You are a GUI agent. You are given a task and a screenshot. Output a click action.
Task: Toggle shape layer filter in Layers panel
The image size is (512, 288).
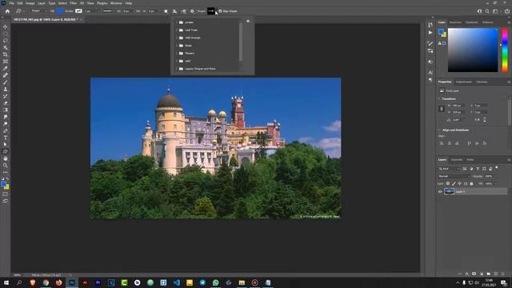click(x=484, y=169)
